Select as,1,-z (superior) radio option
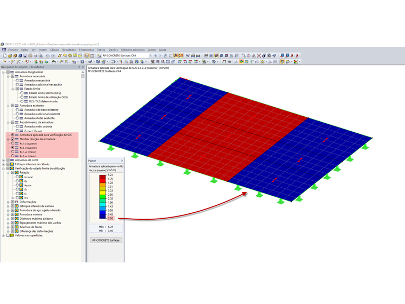Image resolution: width=405 pixels, height=304 pixels. (13, 143)
